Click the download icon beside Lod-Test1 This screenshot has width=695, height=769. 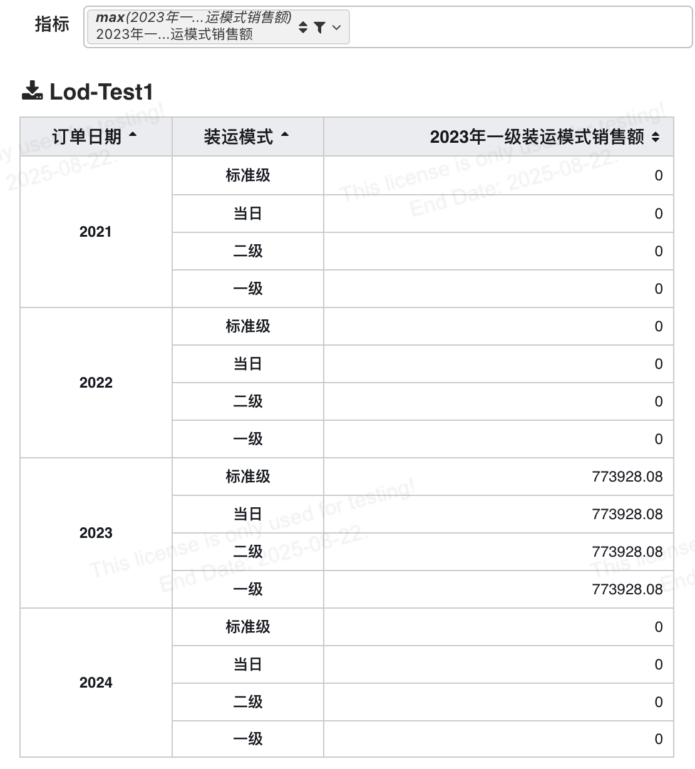click(32, 91)
